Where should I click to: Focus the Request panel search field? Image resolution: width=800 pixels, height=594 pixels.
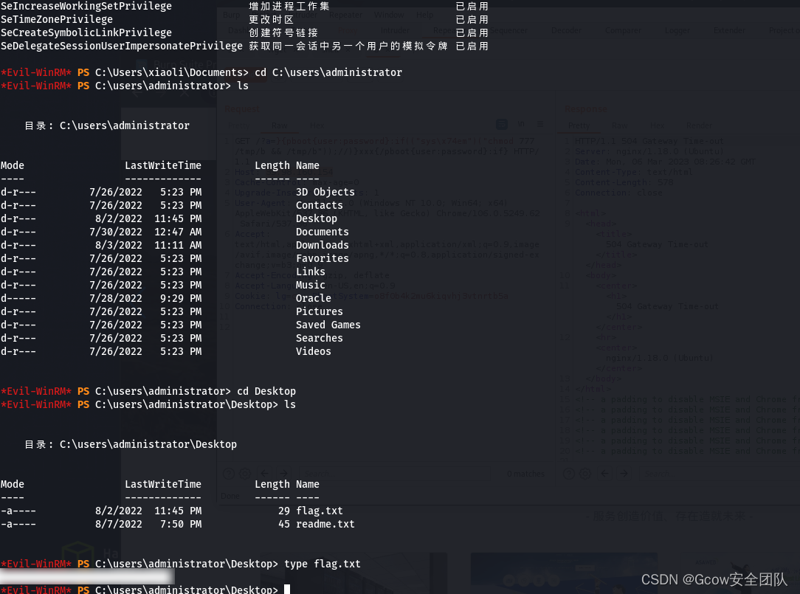[x=394, y=474]
